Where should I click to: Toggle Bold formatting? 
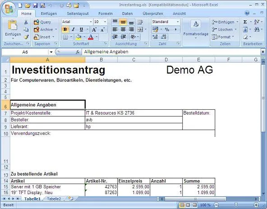(65, 29)
